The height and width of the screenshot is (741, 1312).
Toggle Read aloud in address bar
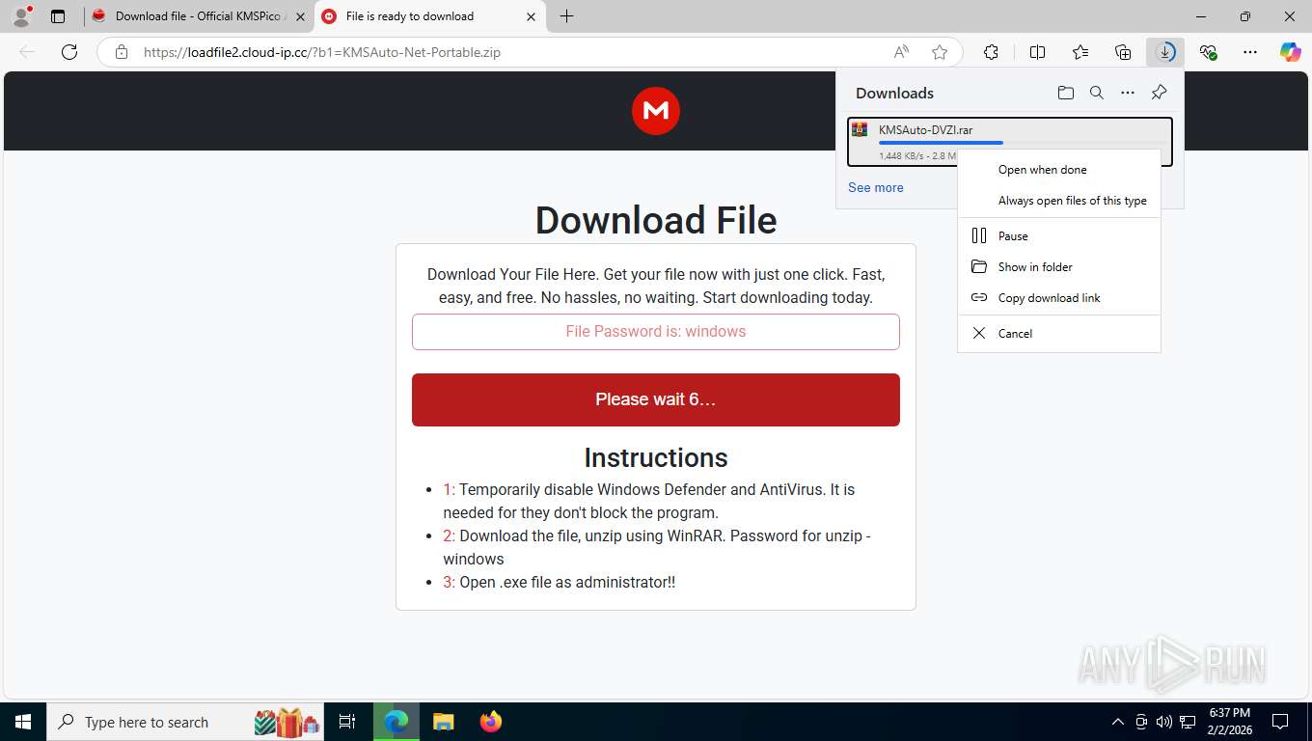[901, 52]
